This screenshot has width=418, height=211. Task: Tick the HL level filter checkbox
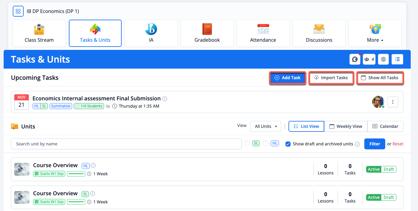[x=266, y=143]
